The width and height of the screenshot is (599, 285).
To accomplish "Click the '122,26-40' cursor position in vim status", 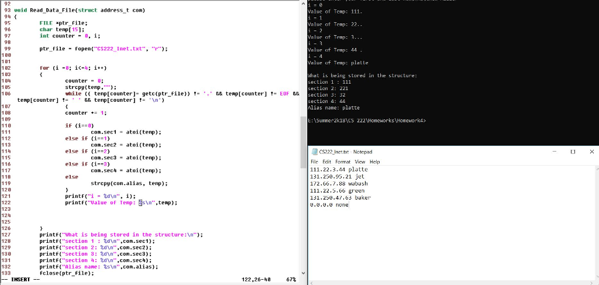I will coord(256,280).
